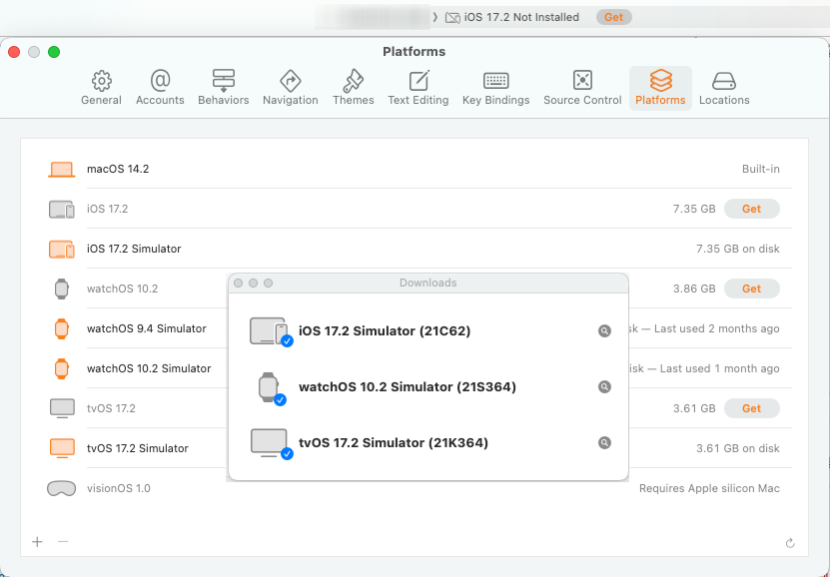
Task: Click the gray tvOS 17.2 display icon
Action: click(x=62, y=408)
